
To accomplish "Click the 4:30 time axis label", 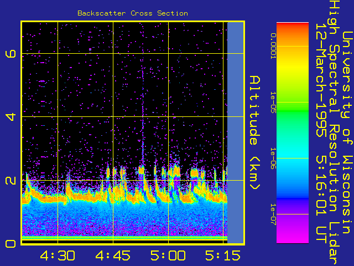I will pyautogui.click(x=58, y=255).
